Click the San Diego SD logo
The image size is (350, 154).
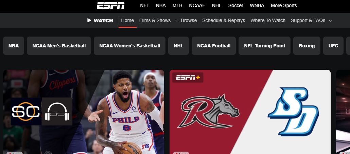pyautogui.click(x=293, y=111)
